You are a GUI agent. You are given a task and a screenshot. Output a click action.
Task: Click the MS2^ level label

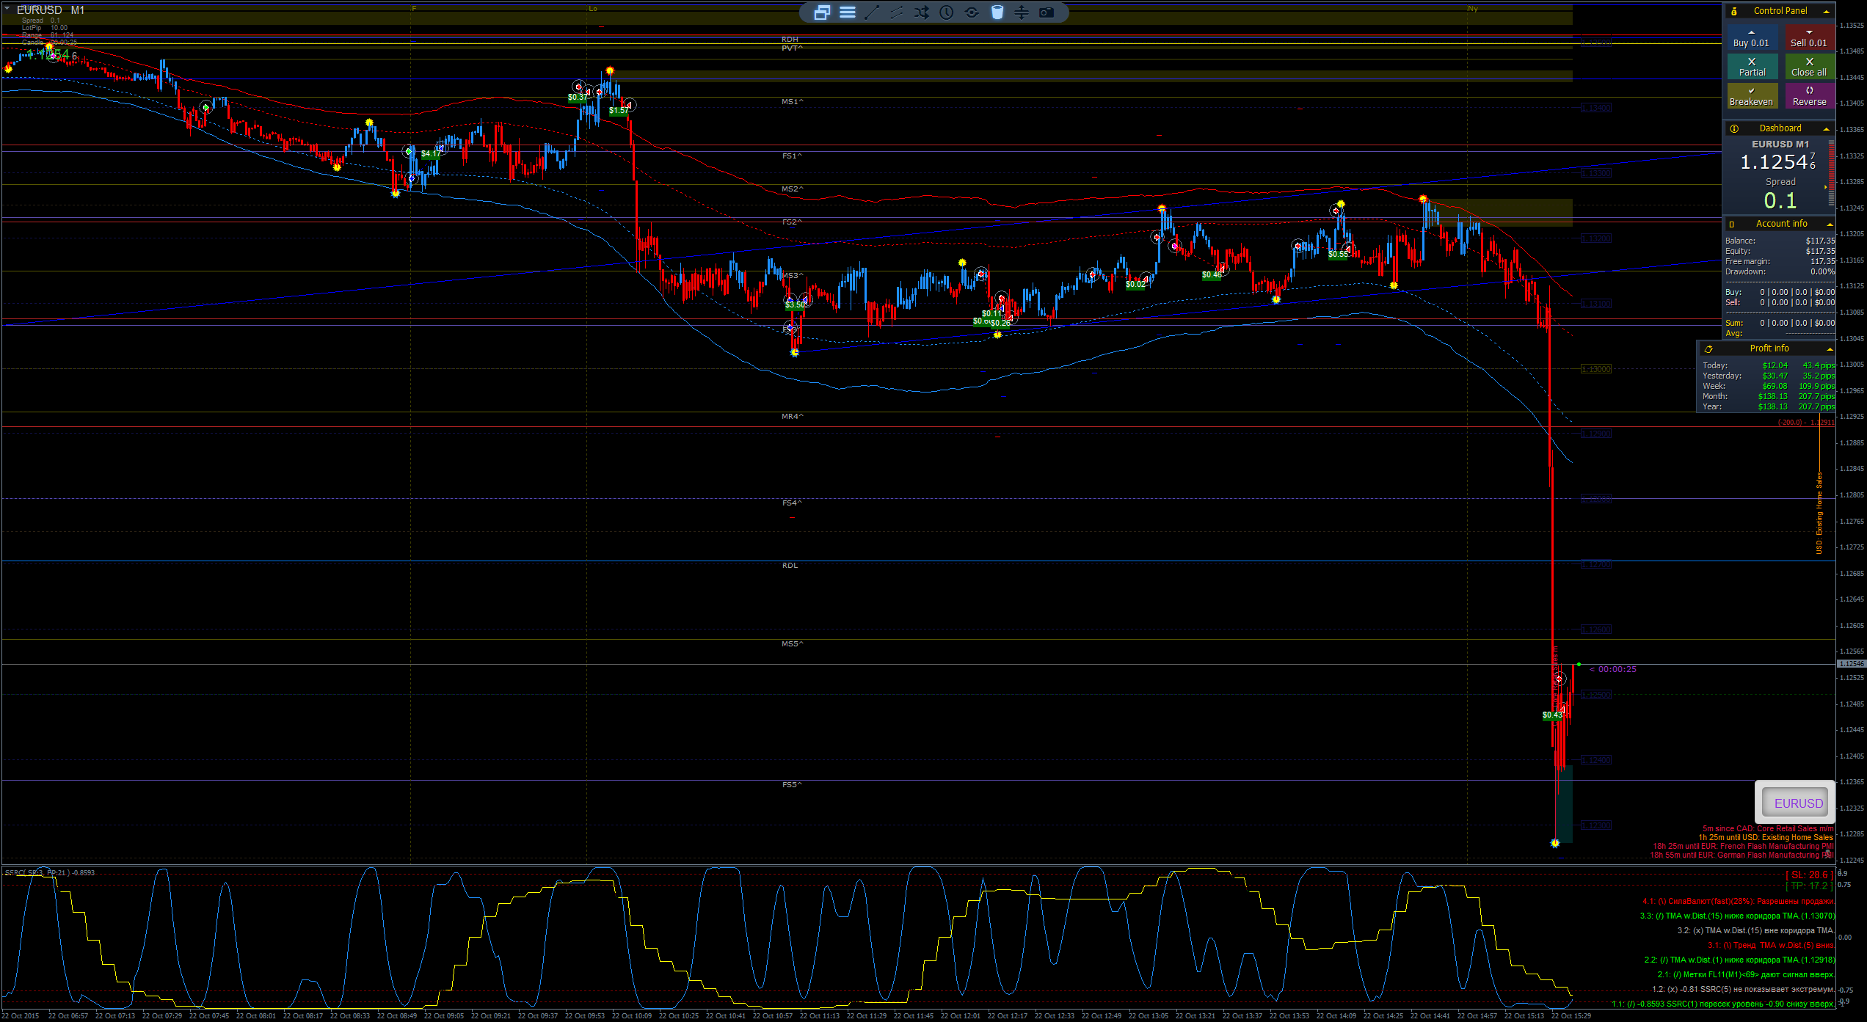click(792, 189)
